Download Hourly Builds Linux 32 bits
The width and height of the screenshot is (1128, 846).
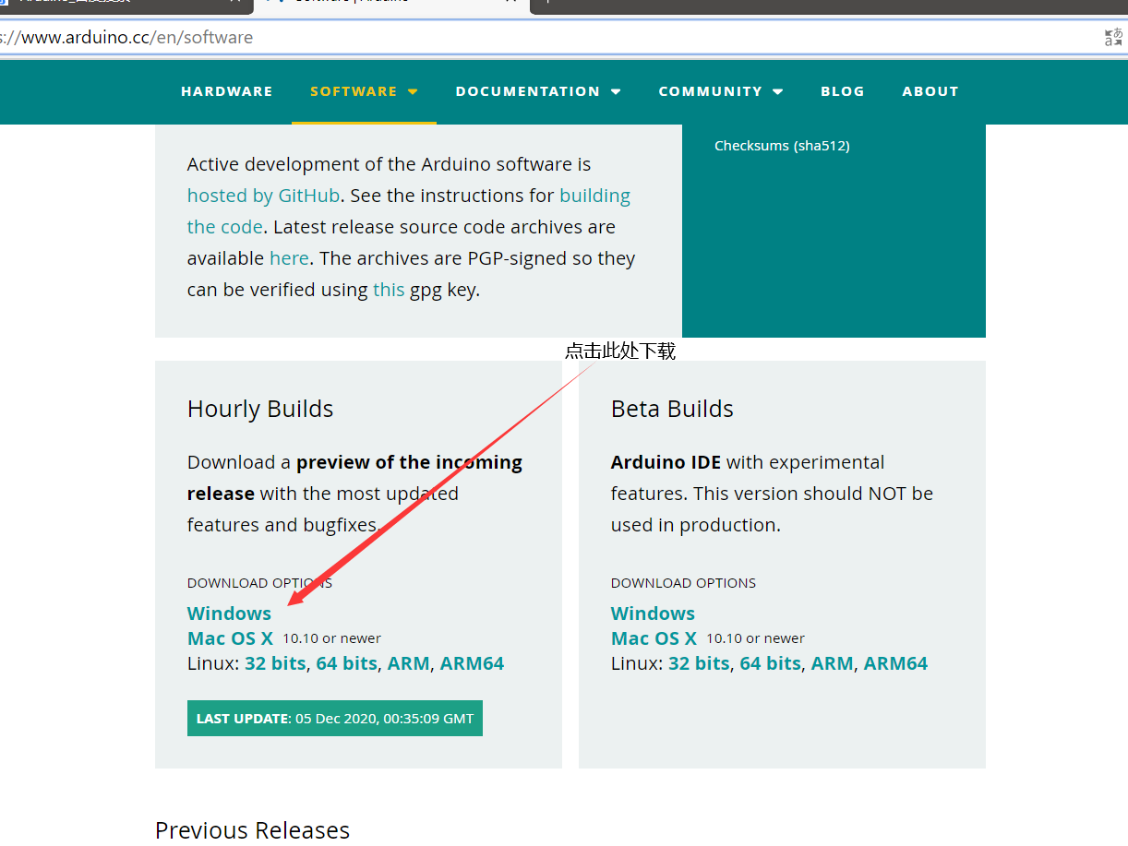[x=275, y=663]
